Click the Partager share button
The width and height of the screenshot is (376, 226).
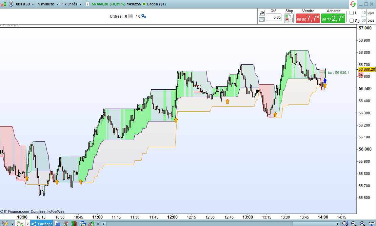(x=42, y=224)
